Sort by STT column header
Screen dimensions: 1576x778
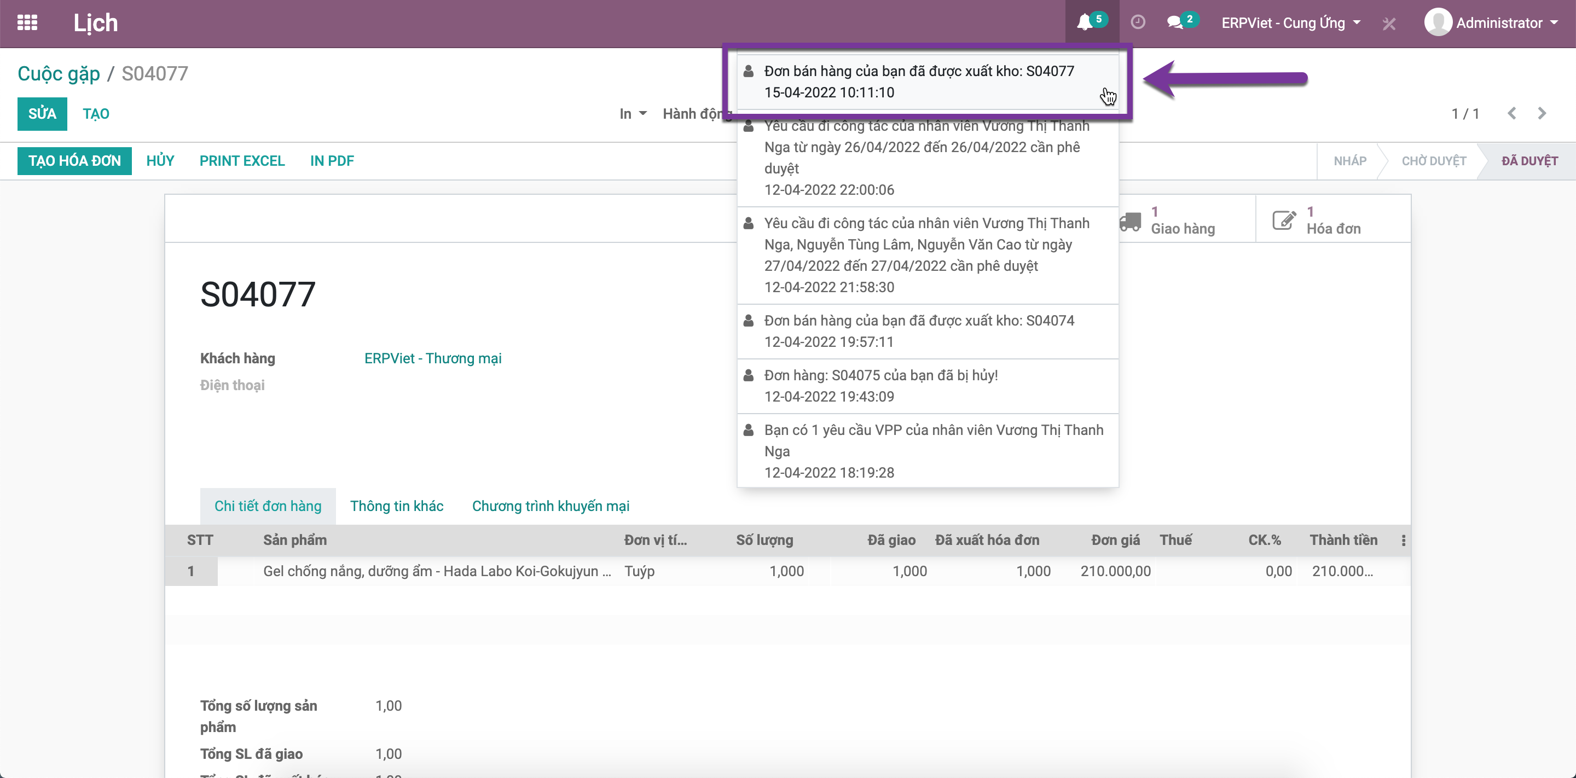(x=200, y=540)
